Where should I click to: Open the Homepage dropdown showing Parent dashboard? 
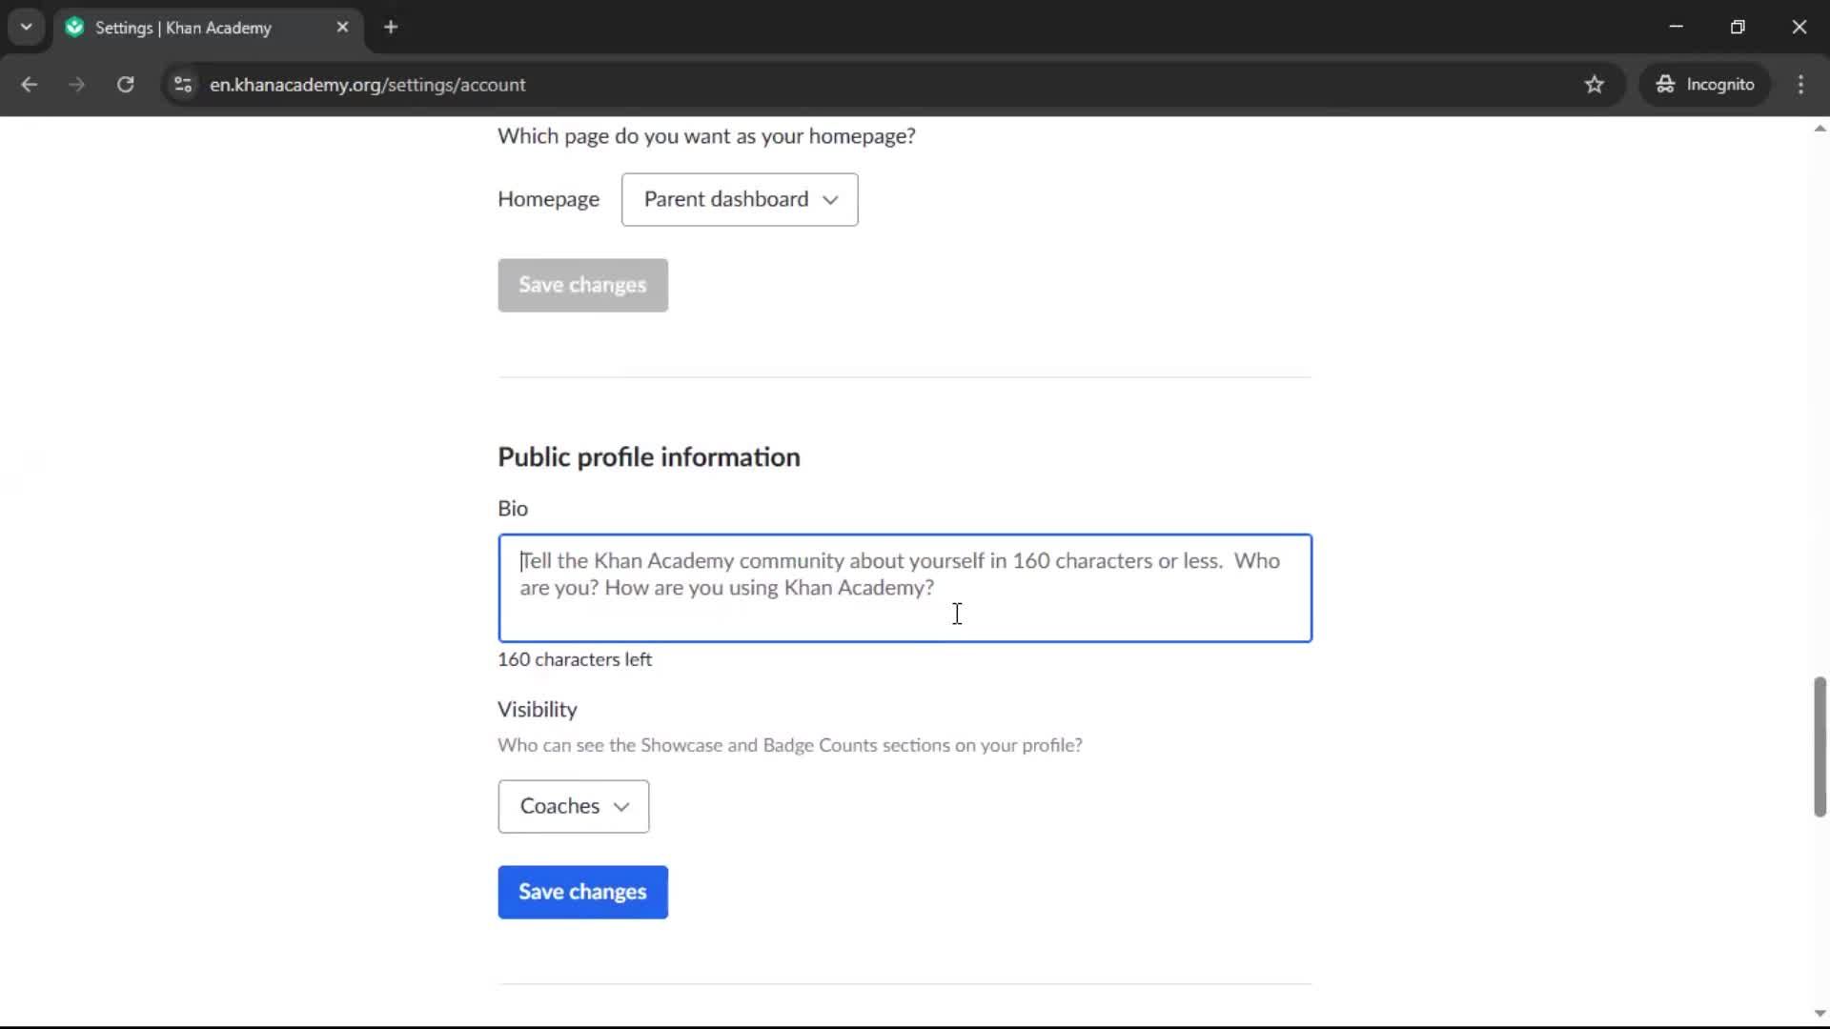tap(740, 199)
